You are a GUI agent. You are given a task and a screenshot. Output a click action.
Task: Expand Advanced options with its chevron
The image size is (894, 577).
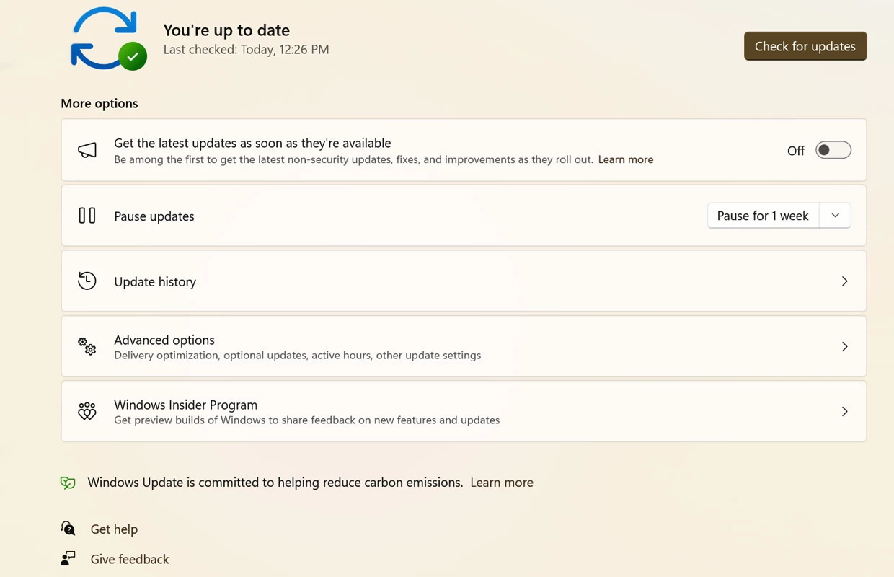845,347
